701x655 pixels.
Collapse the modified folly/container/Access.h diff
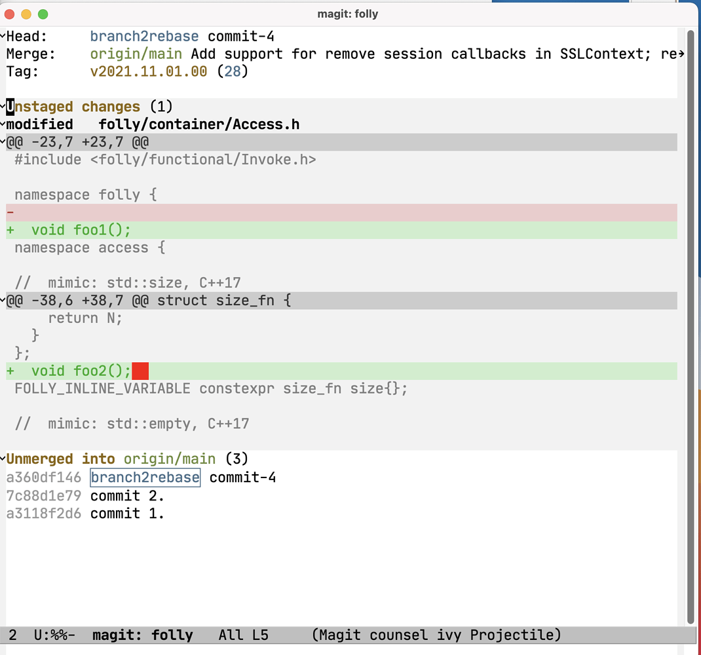click(4, 124)
